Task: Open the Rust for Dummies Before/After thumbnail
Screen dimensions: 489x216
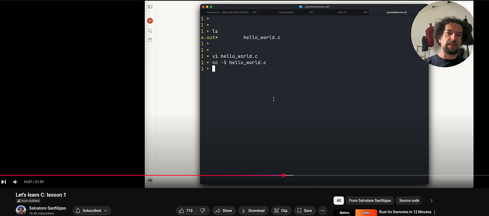Action: point(355,213)
